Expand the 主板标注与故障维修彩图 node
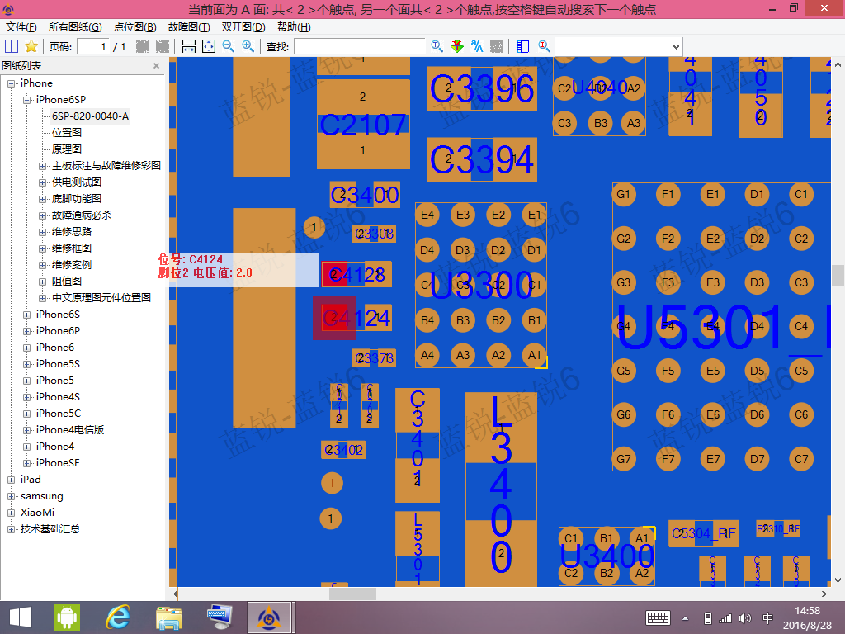The height and width of the screenshot is (634, 845). pos(42,166)
